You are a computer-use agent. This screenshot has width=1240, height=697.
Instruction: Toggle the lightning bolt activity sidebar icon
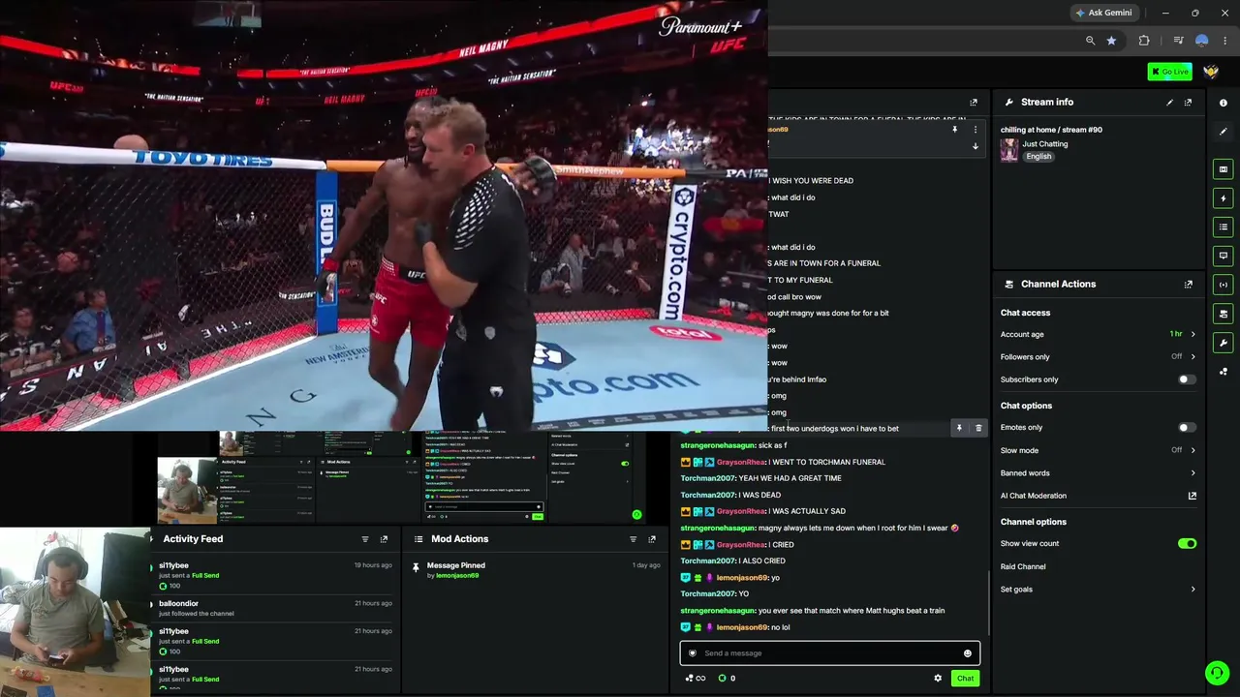tap(1224, 198)
